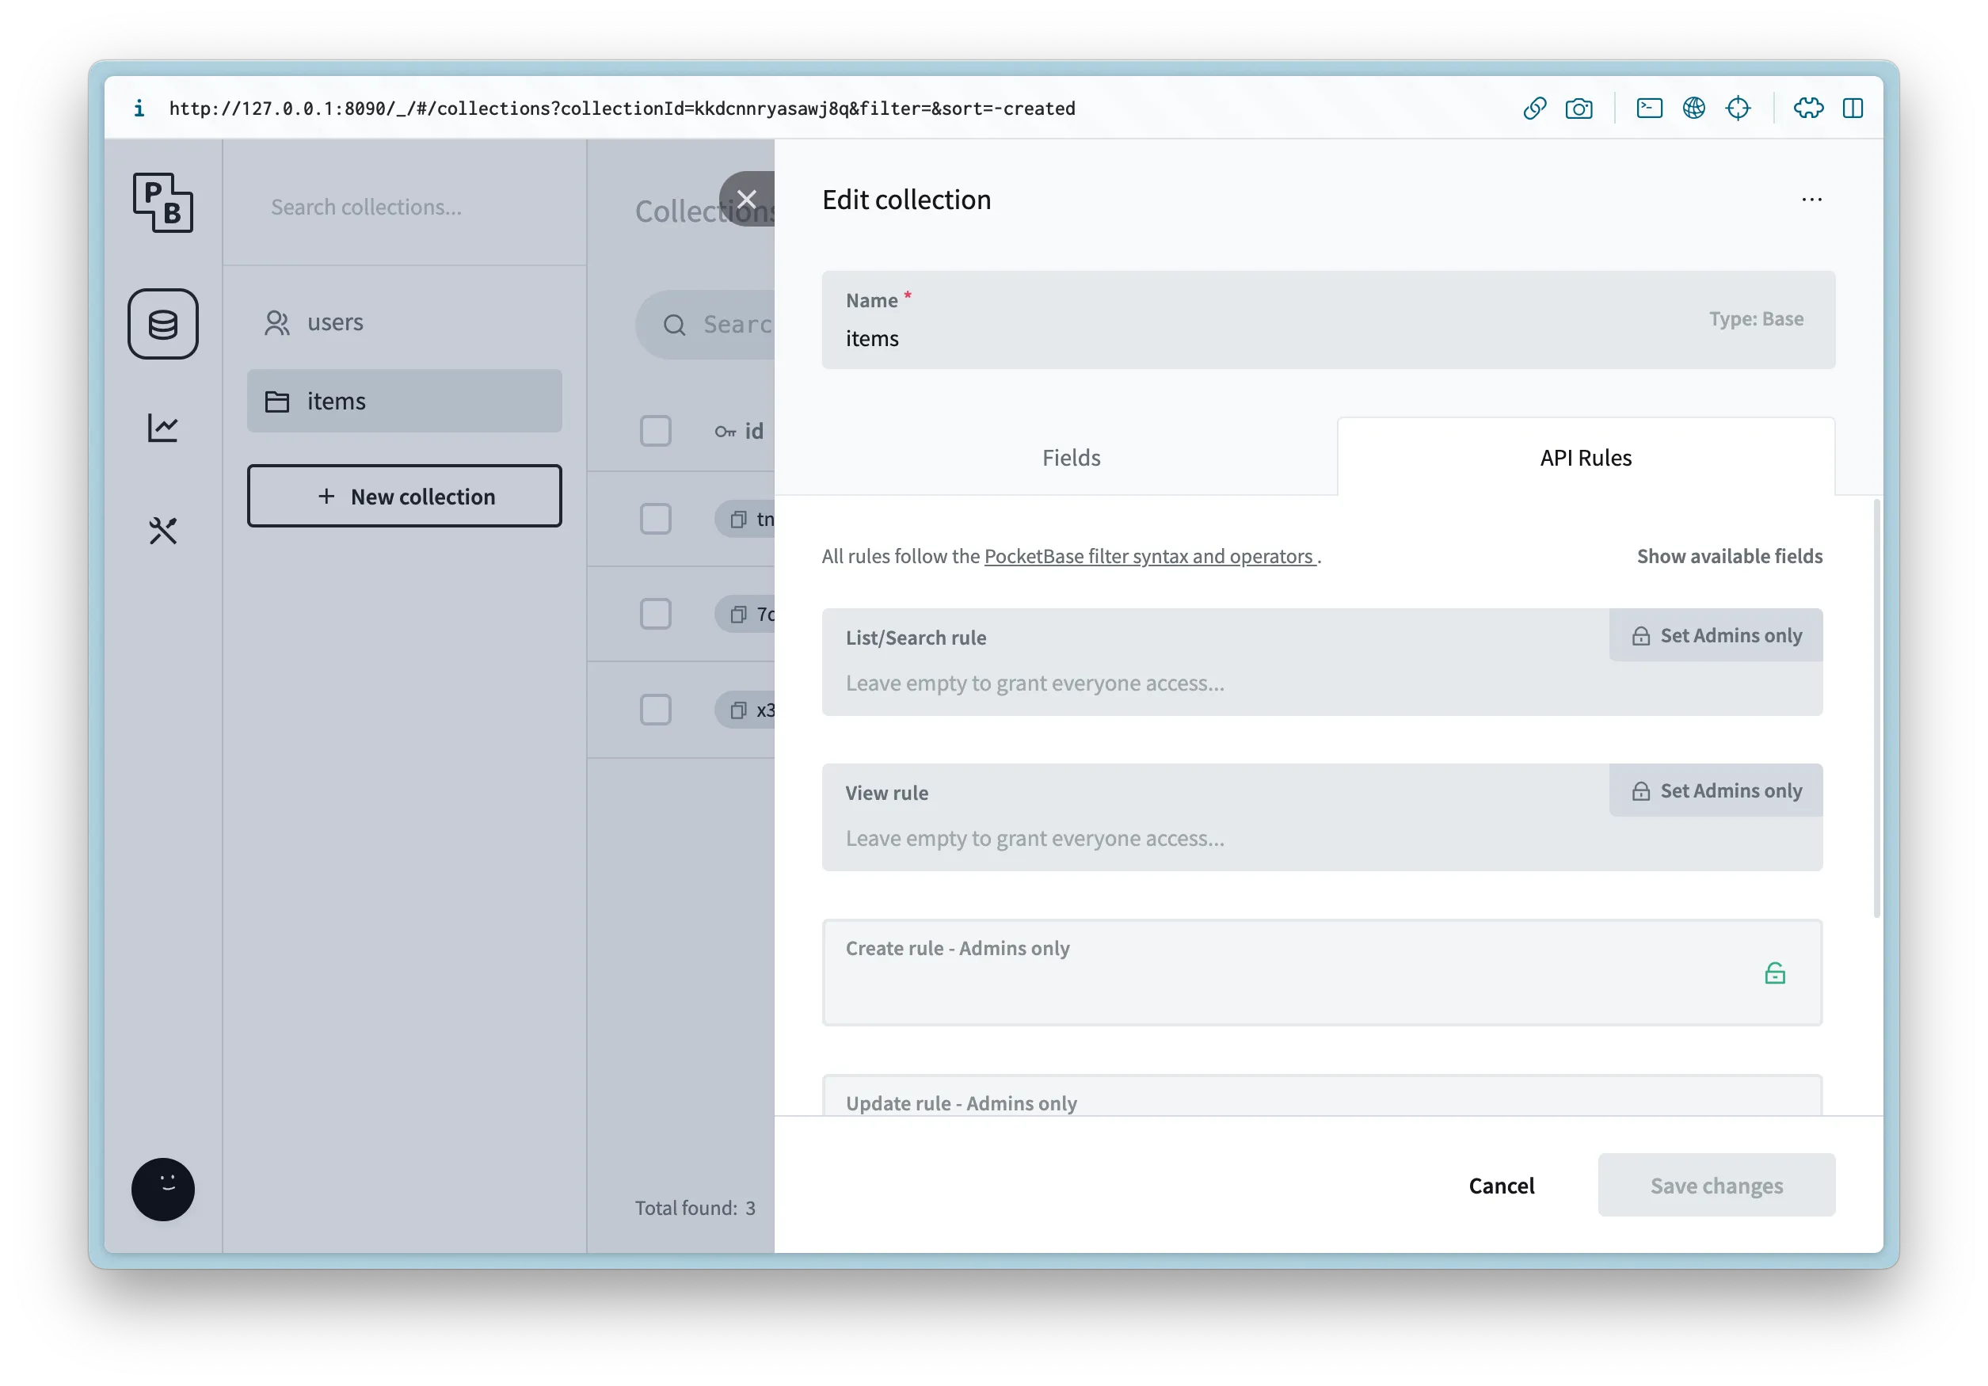Click the PocketBase logo icon
Screen dimensions: 1988x1386
coord(163,203)
